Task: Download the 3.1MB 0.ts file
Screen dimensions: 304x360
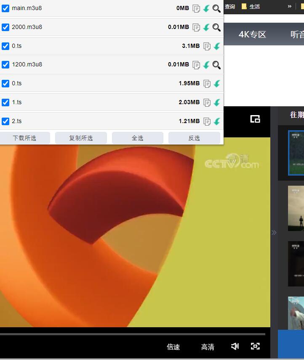Action: coord(217,46)
